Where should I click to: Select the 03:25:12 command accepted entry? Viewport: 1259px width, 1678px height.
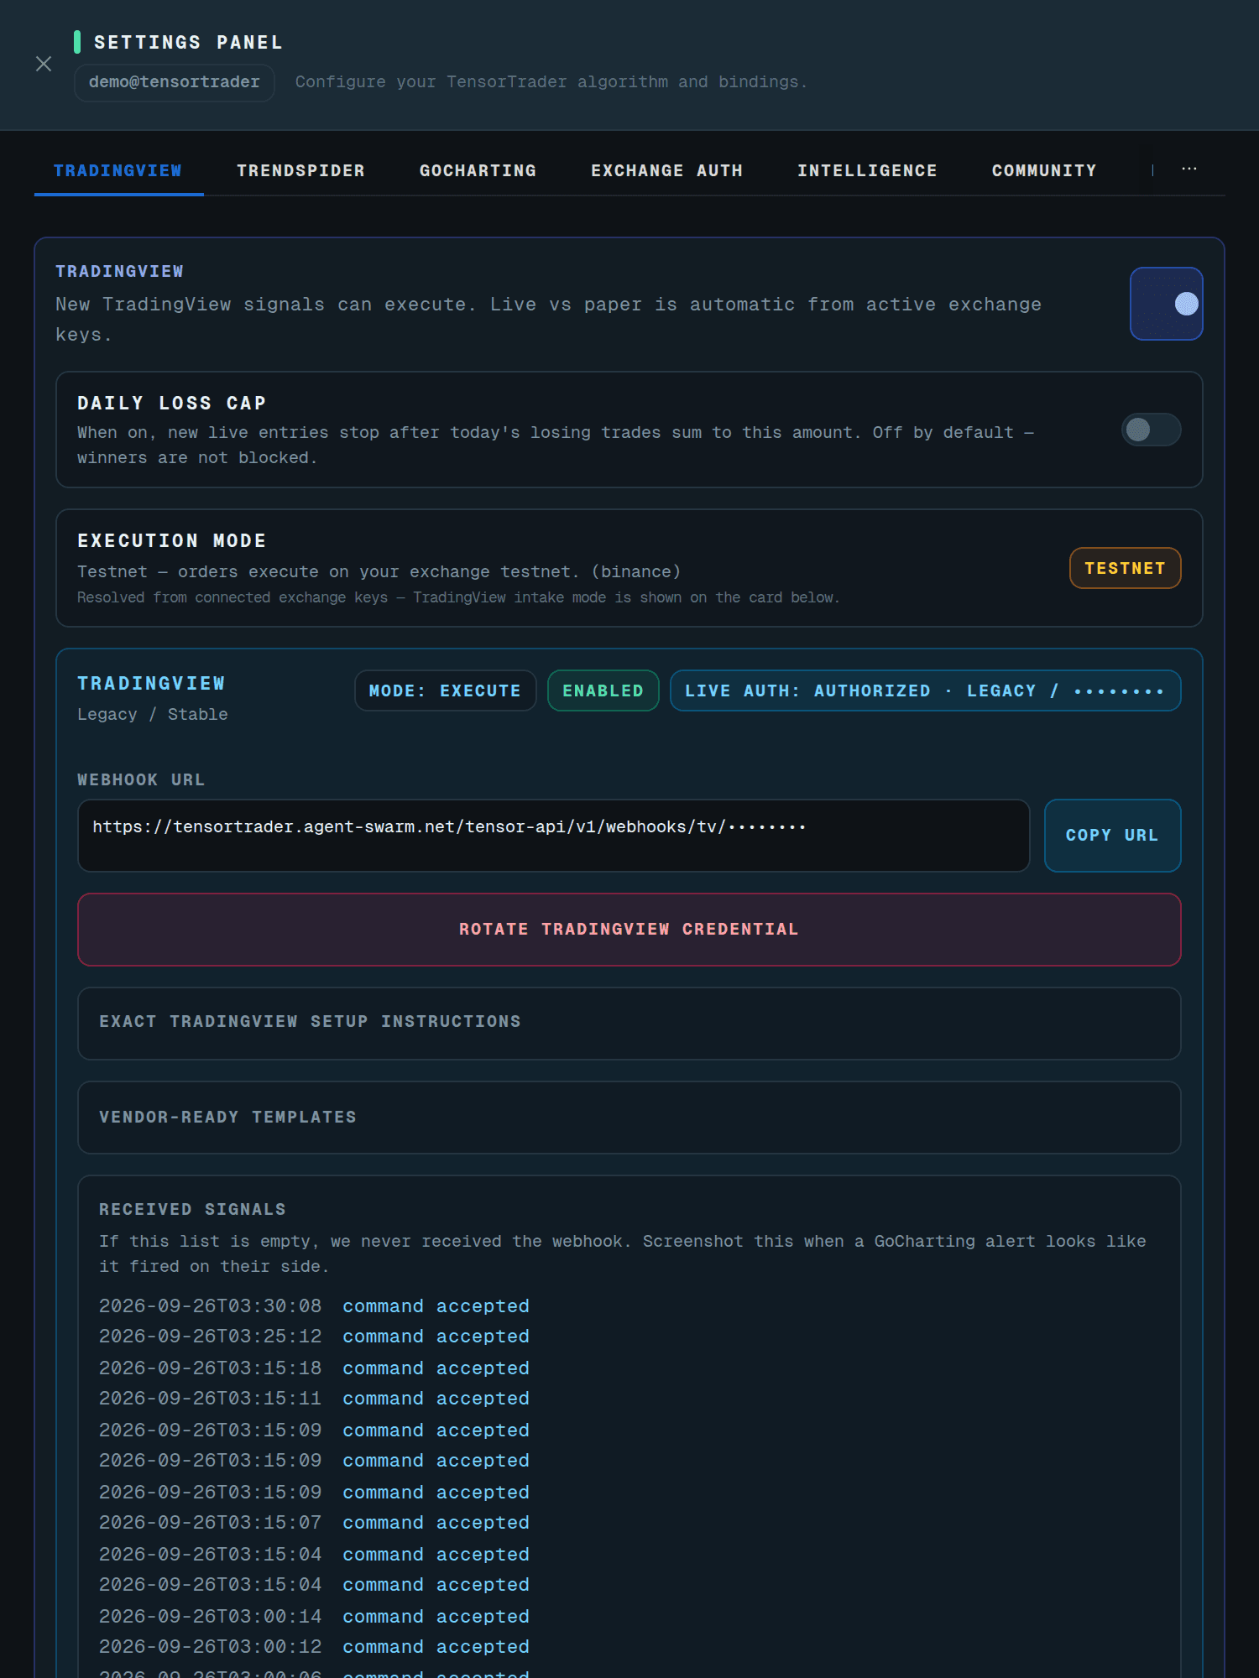pyautogui.click(x=314, y=1337)
